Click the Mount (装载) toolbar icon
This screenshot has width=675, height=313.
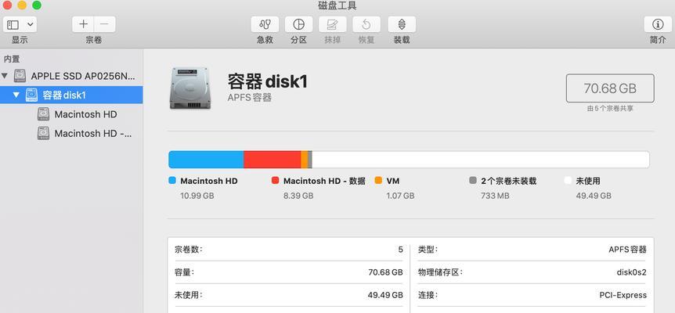pyautogui.click(x=402, y=24)
